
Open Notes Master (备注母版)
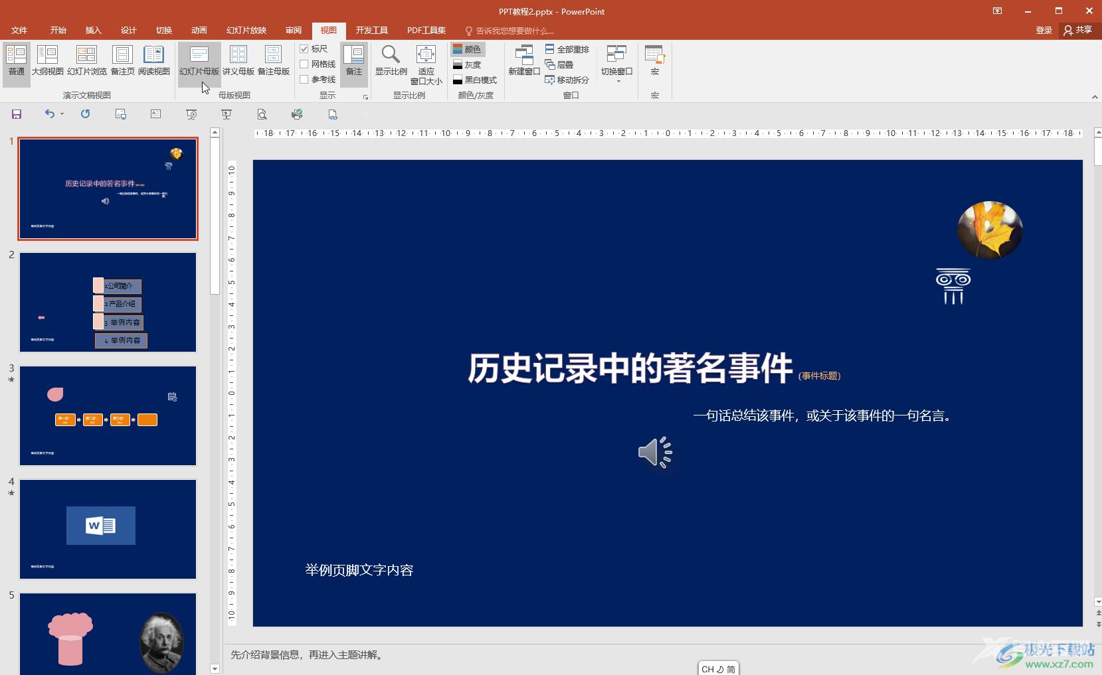click(273, 60)
